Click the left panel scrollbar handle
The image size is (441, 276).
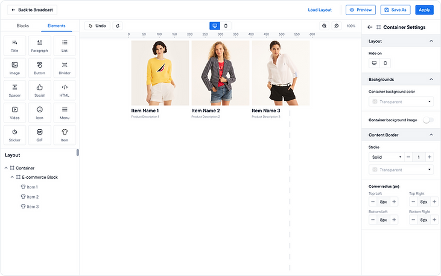(78, 152)
